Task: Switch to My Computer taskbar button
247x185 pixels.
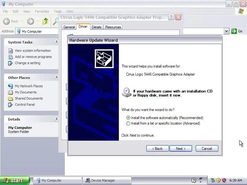Action: click(58, 180)
